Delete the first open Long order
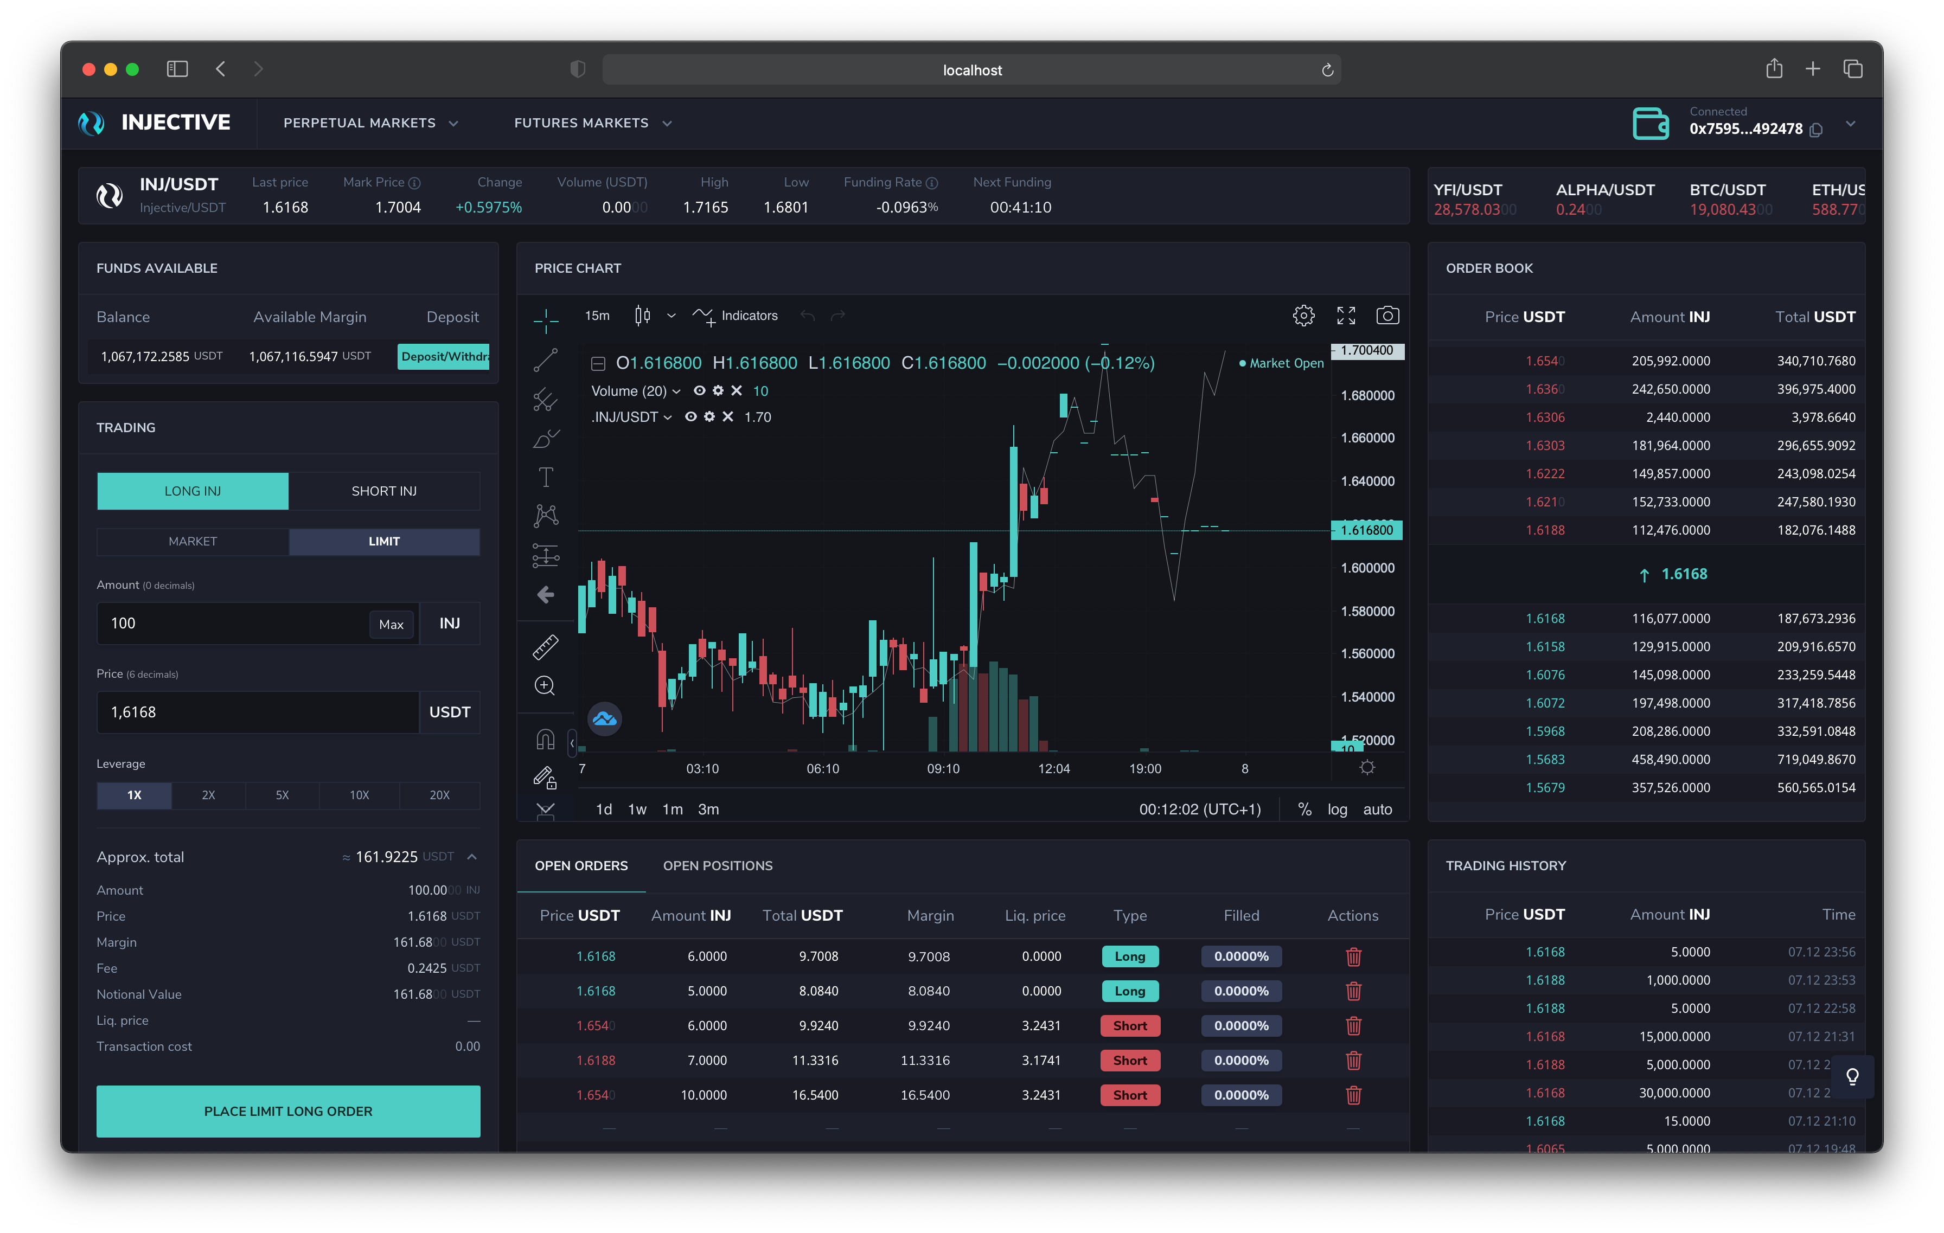Viewport: 1944px width, 1233px height. pos(1353,957)
